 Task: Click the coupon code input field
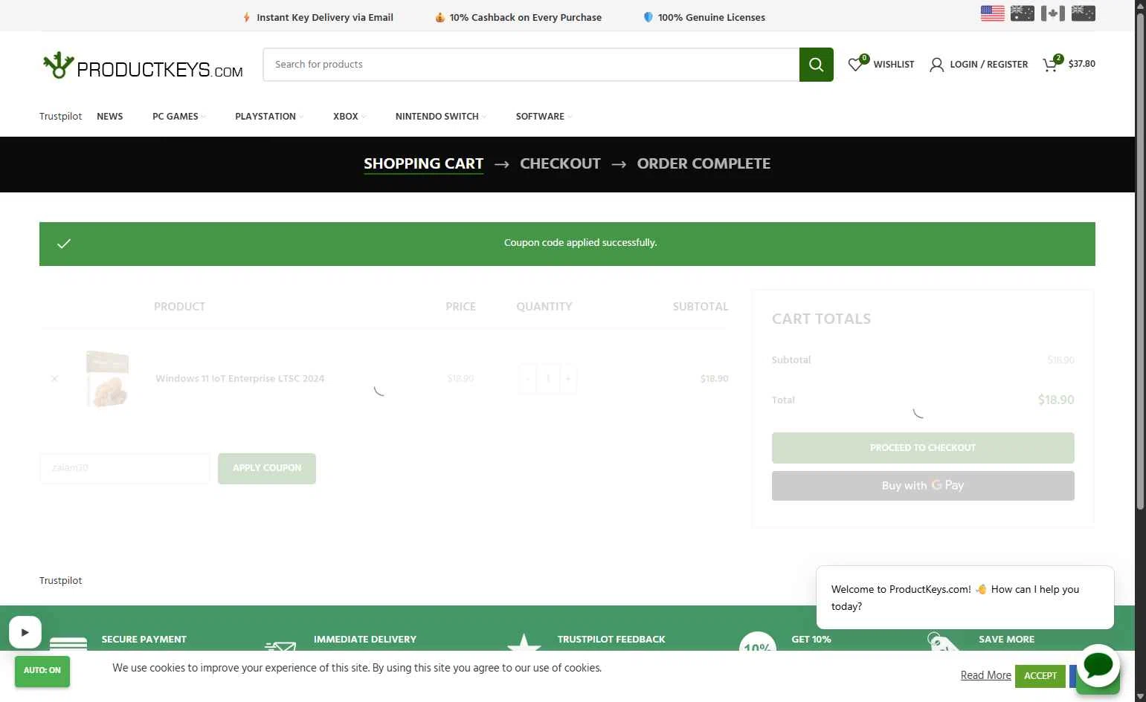click(x=125, y=469)
